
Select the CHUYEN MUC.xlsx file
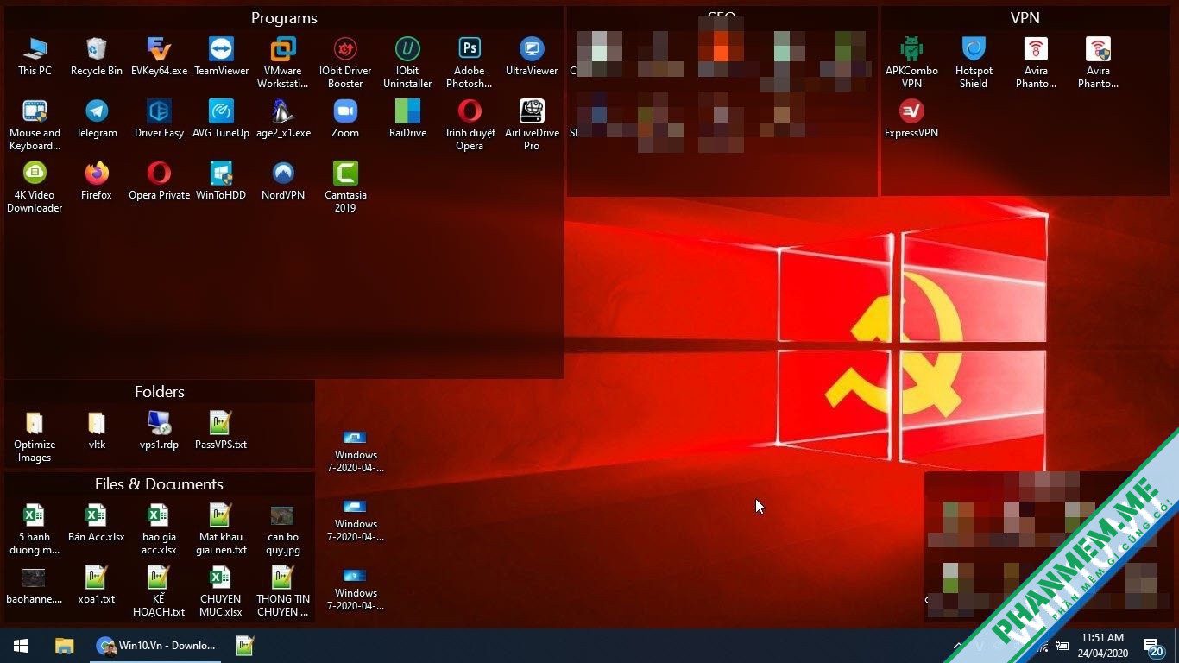pos(221,590)
